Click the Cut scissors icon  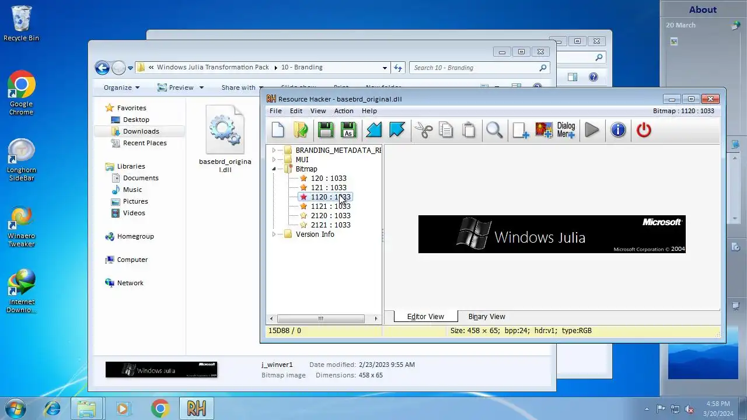(x=424, y=129)
